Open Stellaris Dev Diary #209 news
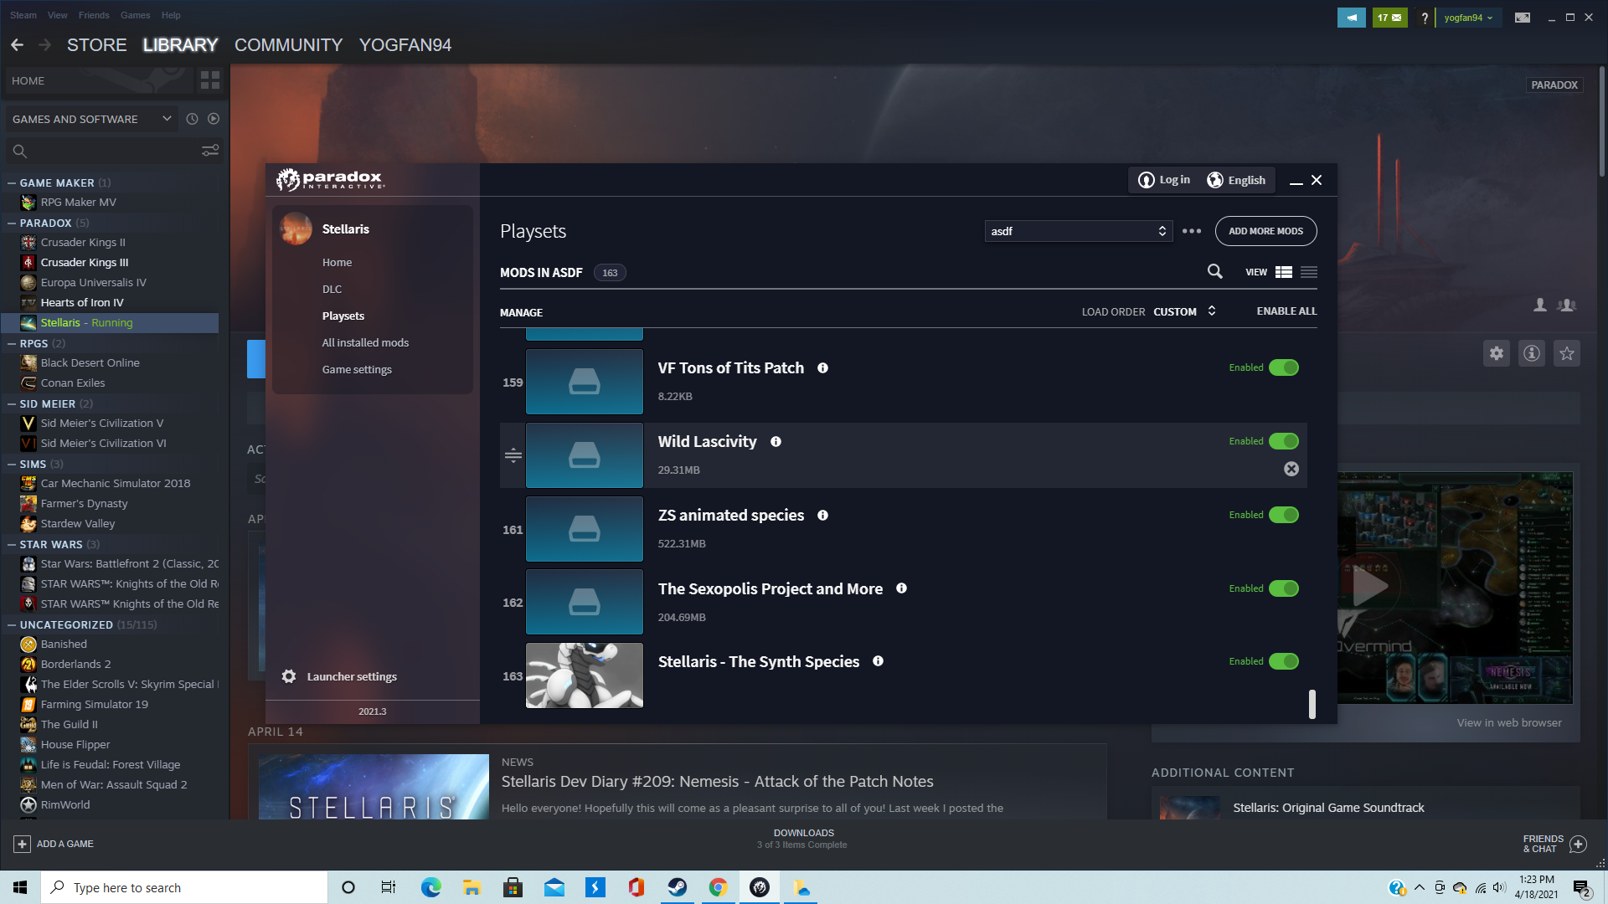1608x904 pixels. click(x=717, y=782)
